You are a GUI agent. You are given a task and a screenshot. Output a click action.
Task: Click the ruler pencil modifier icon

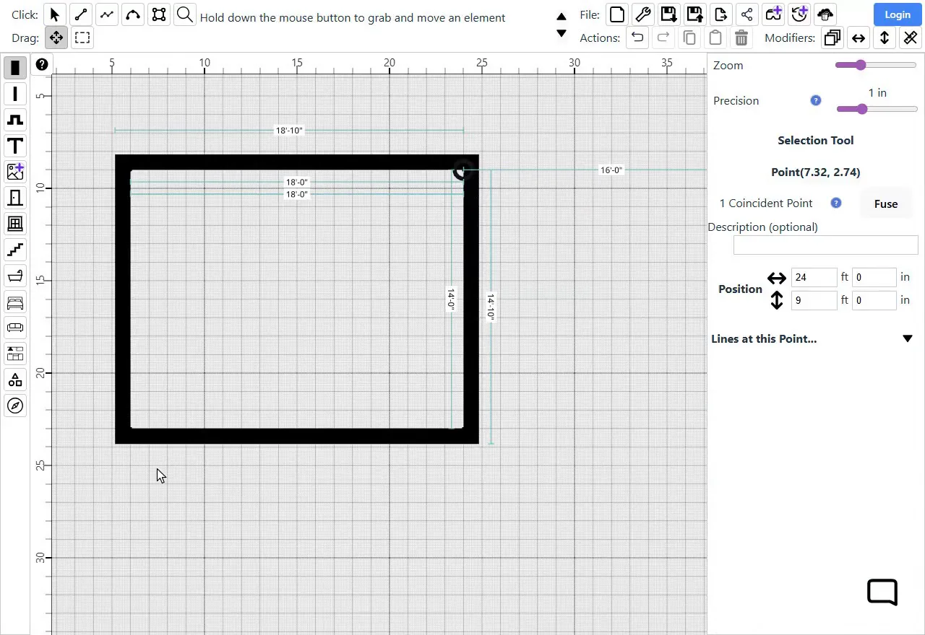pyautogui.click(x=911, y=38)
